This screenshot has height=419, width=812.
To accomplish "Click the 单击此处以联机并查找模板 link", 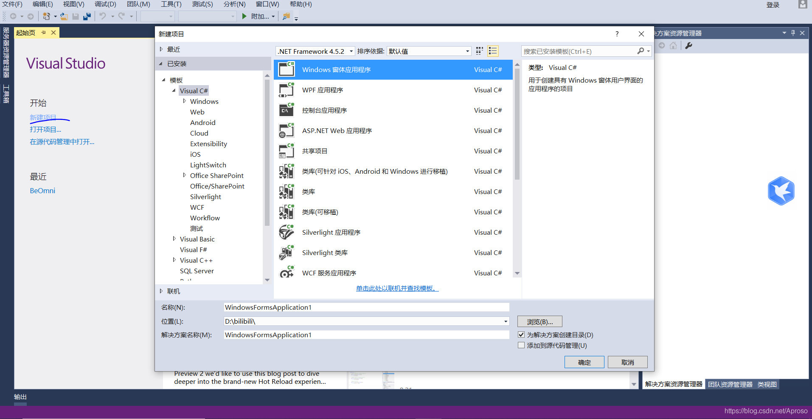I will [397, 289].
